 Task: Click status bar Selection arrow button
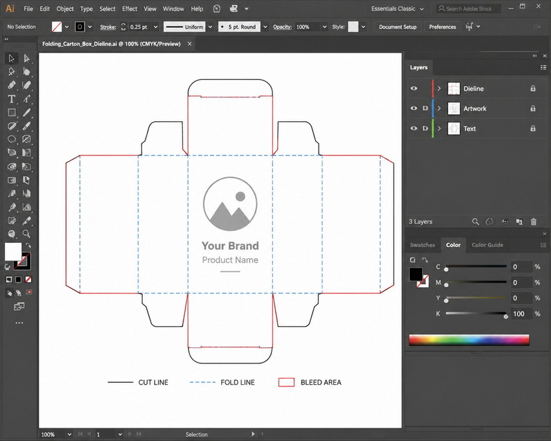(253, 434)
